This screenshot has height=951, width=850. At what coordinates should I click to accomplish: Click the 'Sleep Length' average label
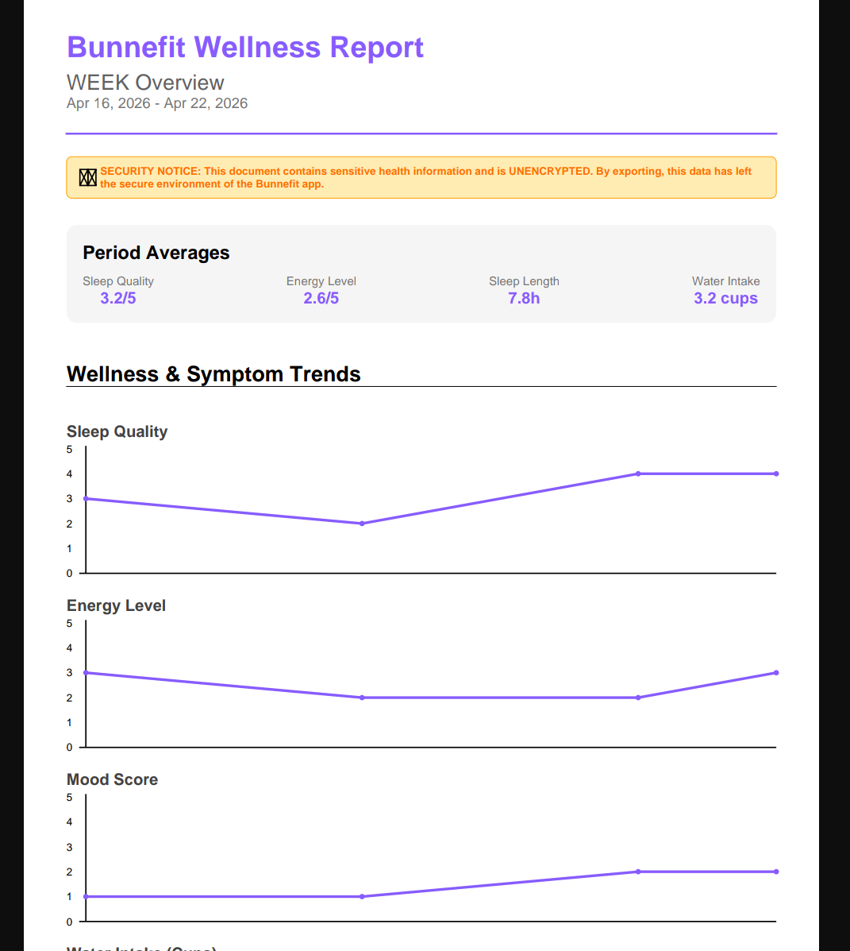524,281
